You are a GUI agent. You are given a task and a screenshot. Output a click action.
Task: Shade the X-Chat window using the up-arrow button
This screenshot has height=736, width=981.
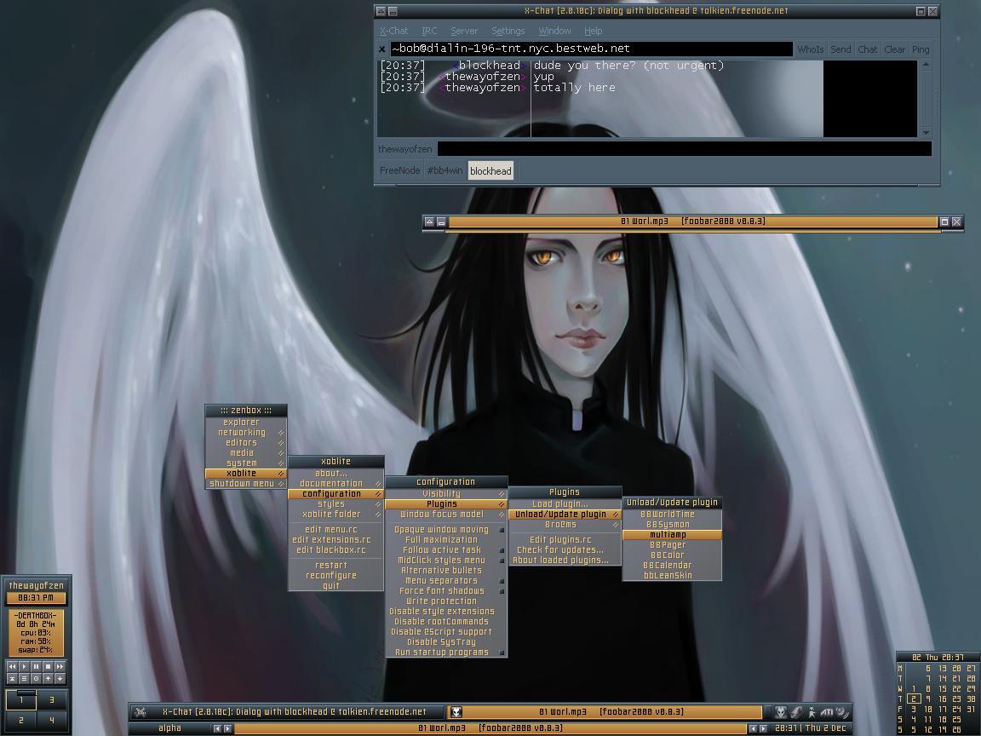(381, 11)
